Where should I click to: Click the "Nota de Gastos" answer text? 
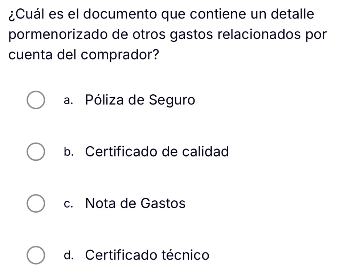(x=135, y=203)
